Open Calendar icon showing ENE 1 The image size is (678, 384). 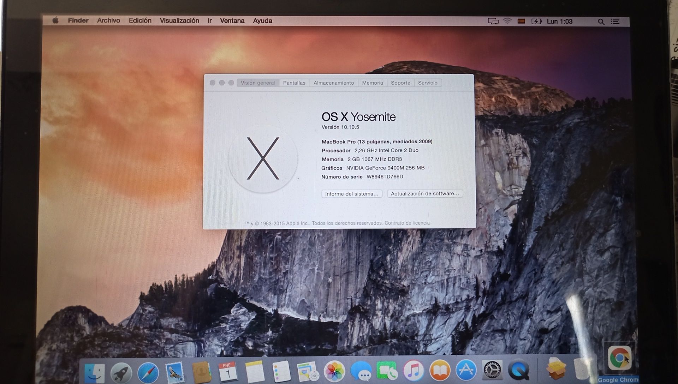228,372
